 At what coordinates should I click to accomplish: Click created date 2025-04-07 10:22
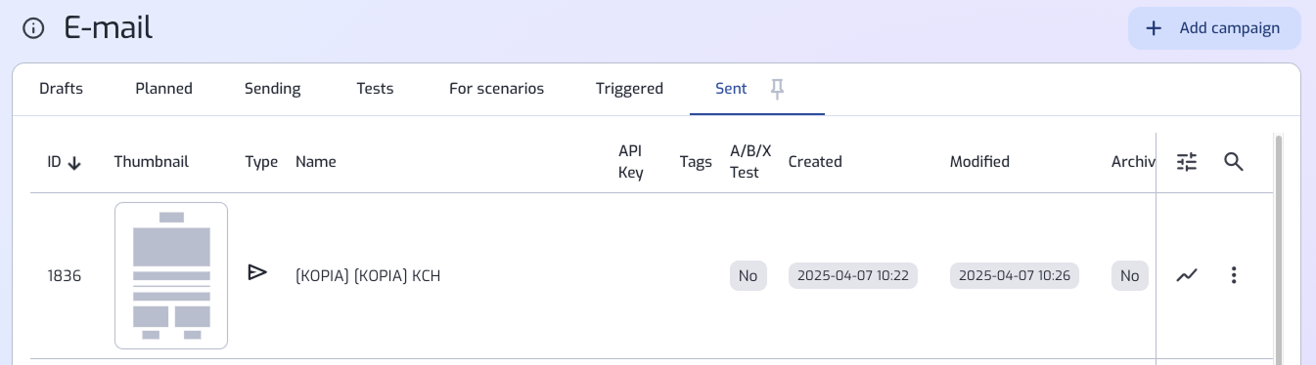(x=853, y=276)
